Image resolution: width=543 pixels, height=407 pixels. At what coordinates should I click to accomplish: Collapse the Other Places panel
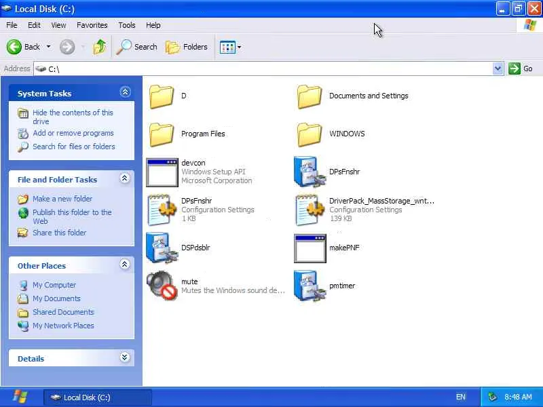[x=125, y=265]
